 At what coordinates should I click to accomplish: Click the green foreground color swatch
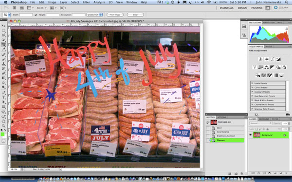click(2, 134)
